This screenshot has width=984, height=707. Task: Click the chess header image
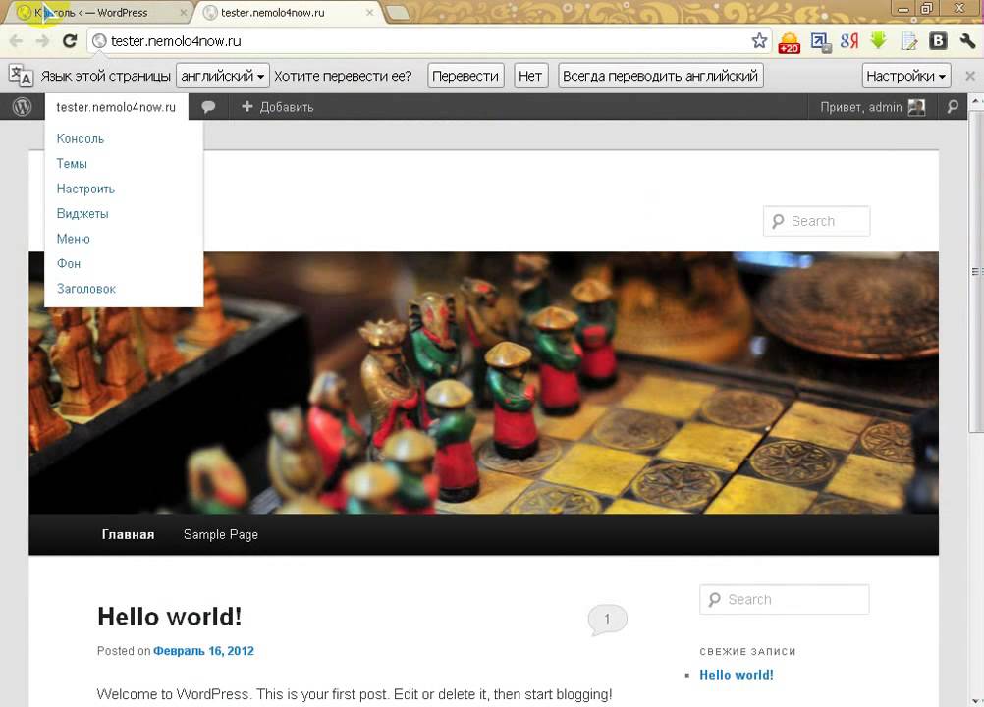(x=483, y=383)
